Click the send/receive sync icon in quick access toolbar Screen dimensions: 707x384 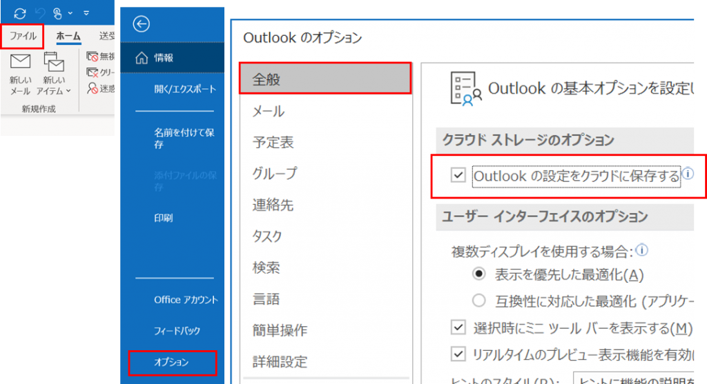point(20,14)
